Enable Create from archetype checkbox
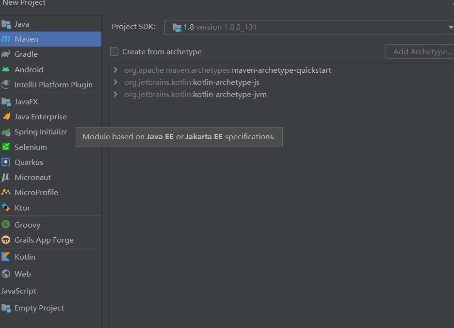 (114, 51)
